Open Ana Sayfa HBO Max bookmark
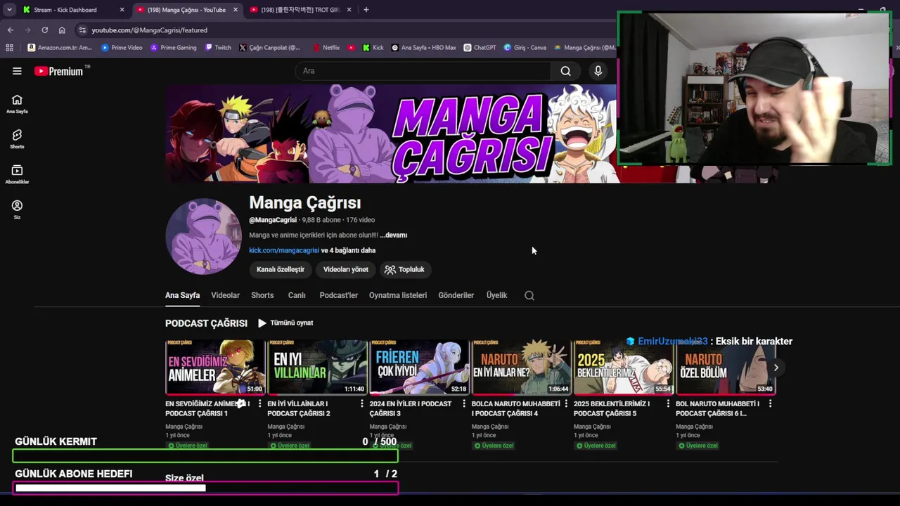Screen dimensions: 900x506 point(423,48)
